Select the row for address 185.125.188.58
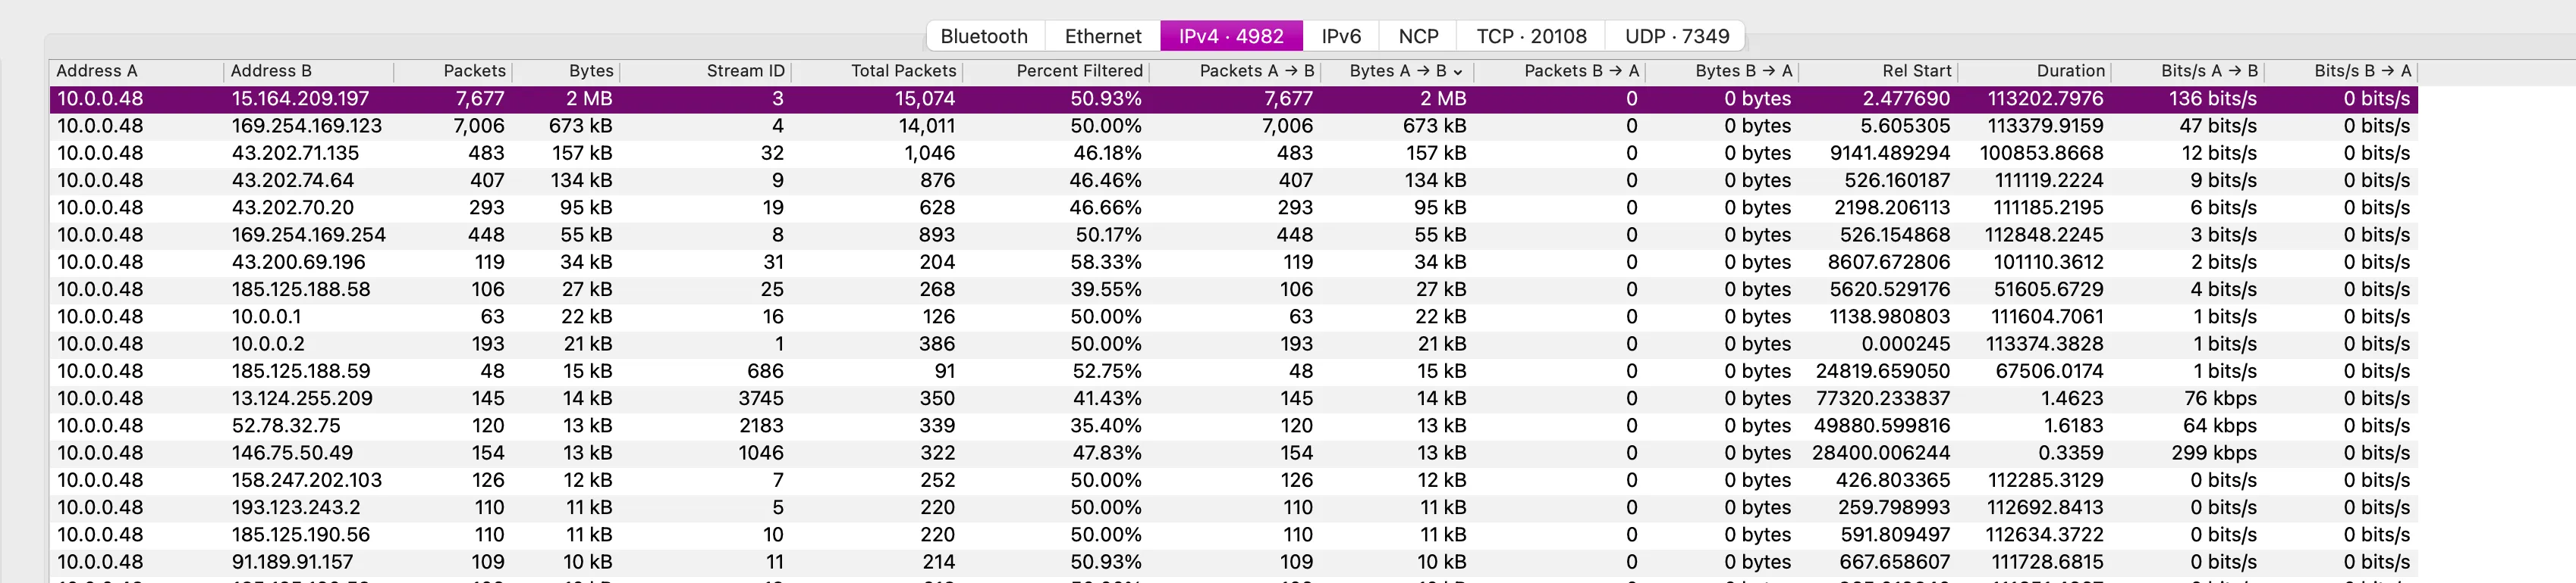This screenshot has width=2576, height=583. tap(300, 289)
